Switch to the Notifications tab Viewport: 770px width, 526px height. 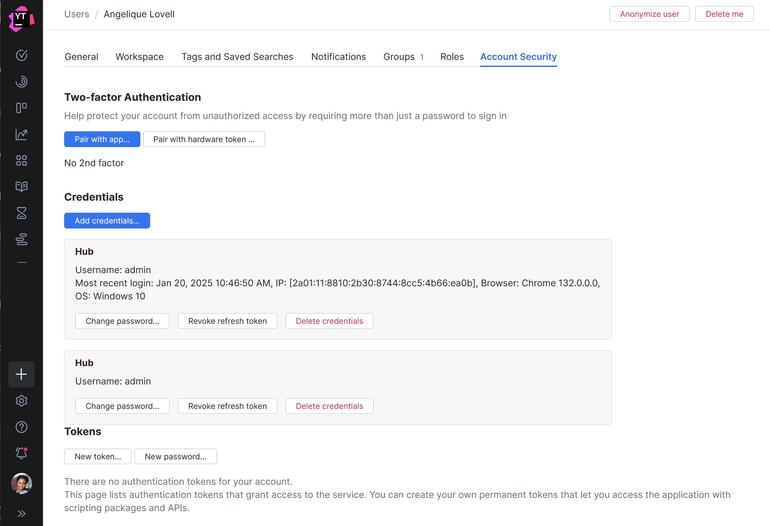[338, 57]
